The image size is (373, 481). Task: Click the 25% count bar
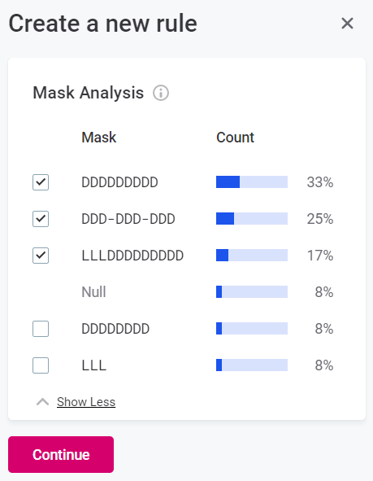pos(252,218)
